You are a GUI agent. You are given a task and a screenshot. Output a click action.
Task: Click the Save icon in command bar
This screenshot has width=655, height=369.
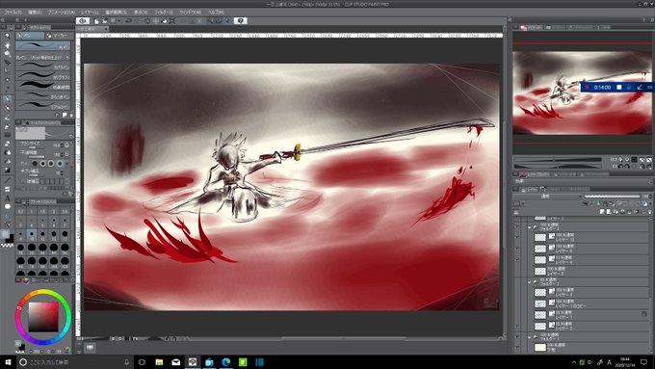pos(114,21)
